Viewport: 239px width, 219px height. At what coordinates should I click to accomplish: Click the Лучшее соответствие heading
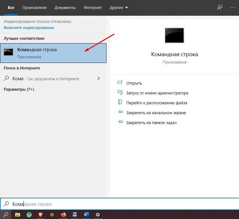pos(24,39)
